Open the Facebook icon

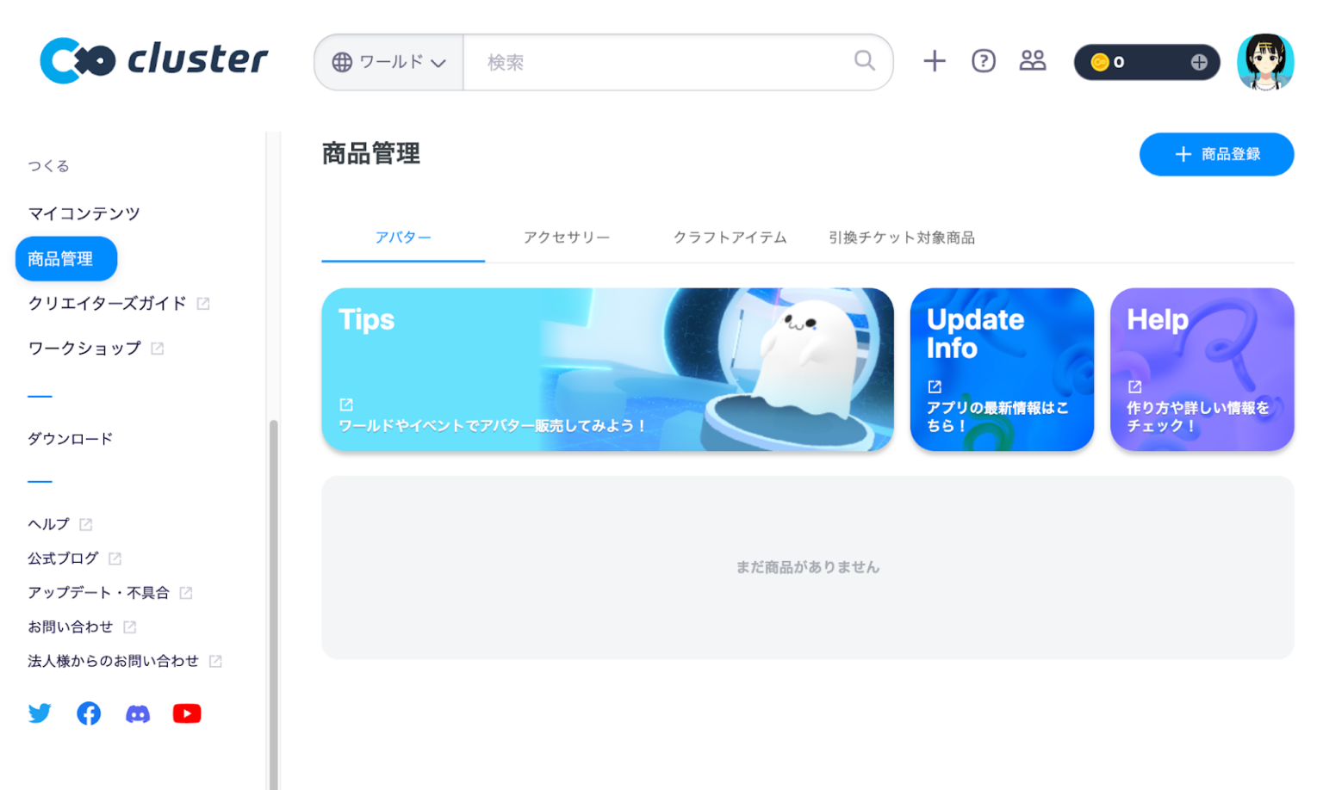(x=89, y=713)
